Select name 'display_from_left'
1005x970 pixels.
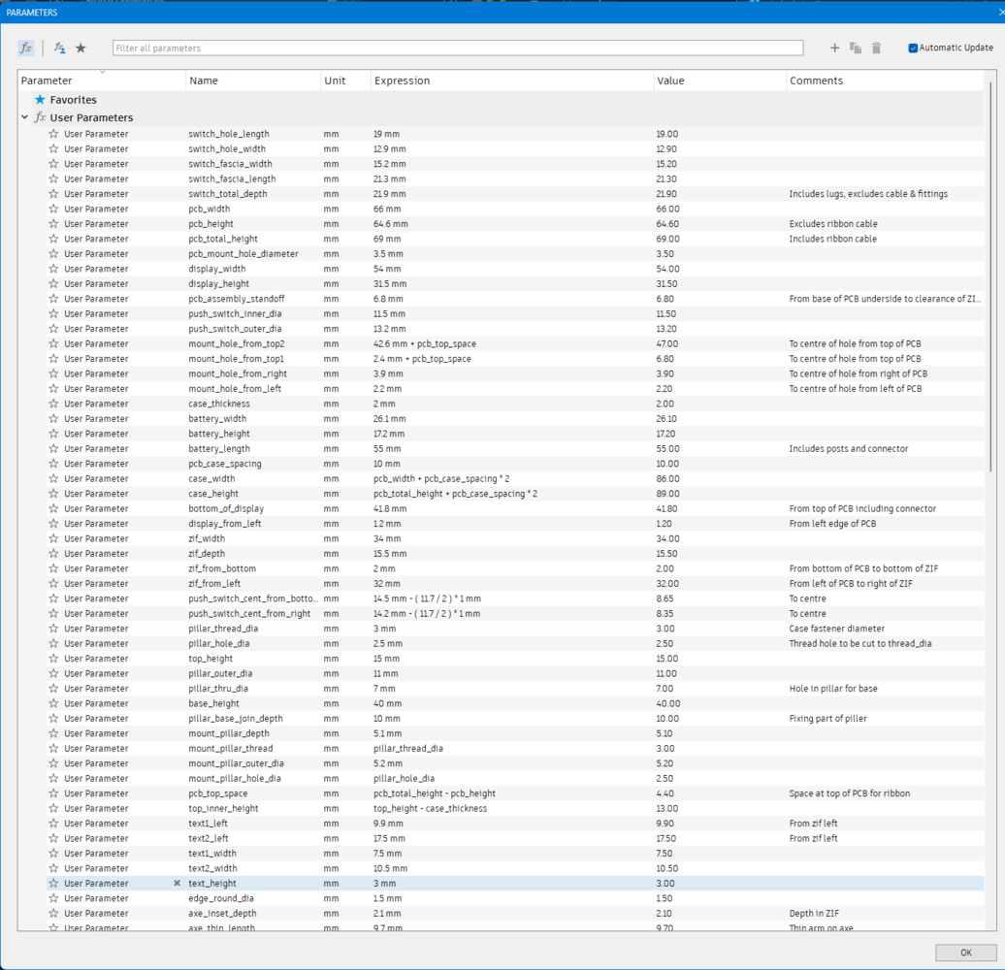[x=225, y=524]
